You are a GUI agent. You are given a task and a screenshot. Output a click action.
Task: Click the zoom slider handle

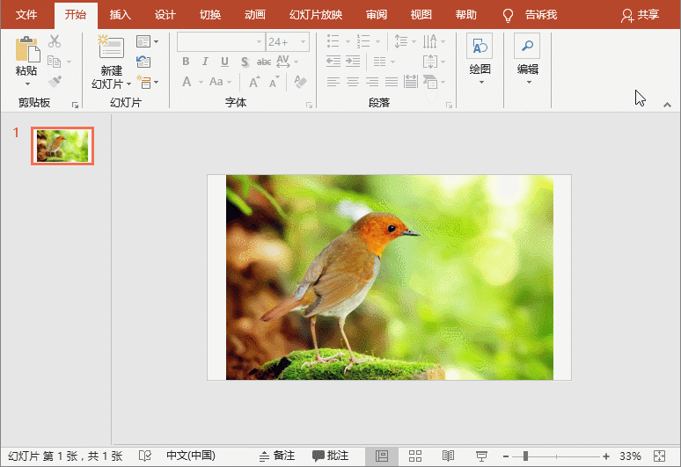(x=525, y=456)
